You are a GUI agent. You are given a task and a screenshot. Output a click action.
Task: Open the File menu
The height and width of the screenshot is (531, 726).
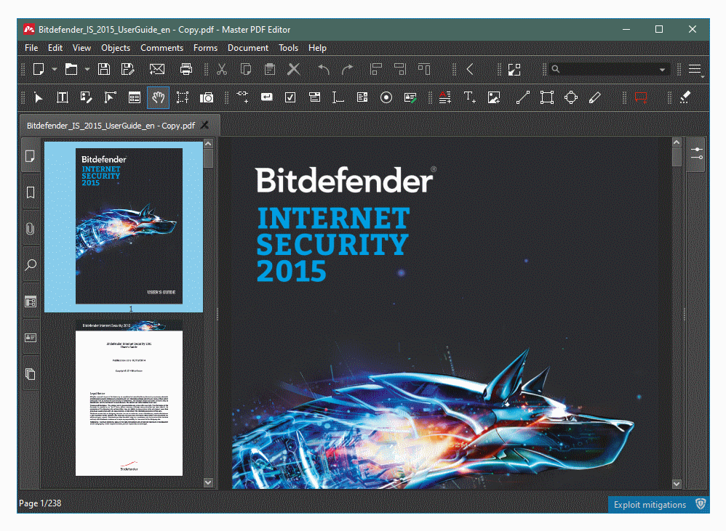click(31, 48)
